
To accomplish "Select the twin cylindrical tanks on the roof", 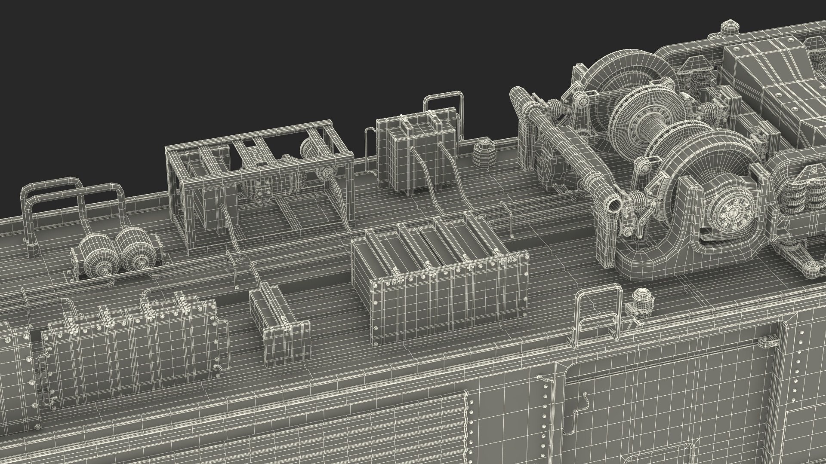I will click(116, 256).
